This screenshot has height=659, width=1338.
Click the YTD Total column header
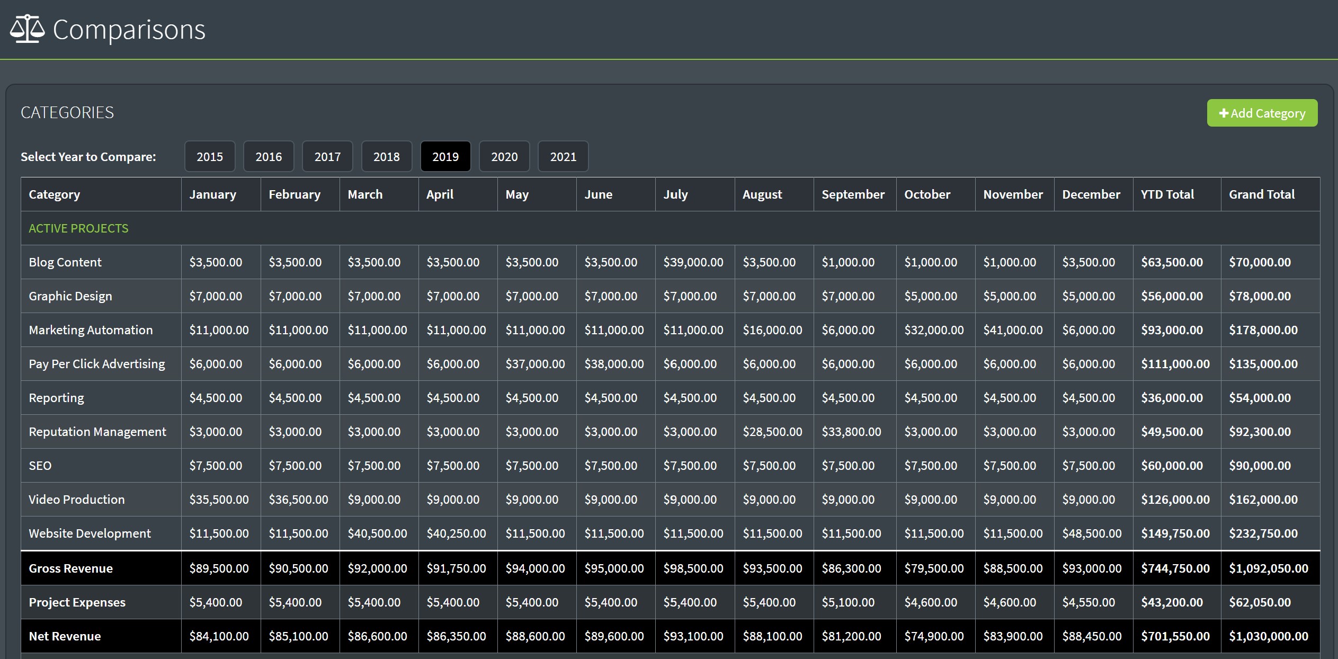(x=1167, y=194)
